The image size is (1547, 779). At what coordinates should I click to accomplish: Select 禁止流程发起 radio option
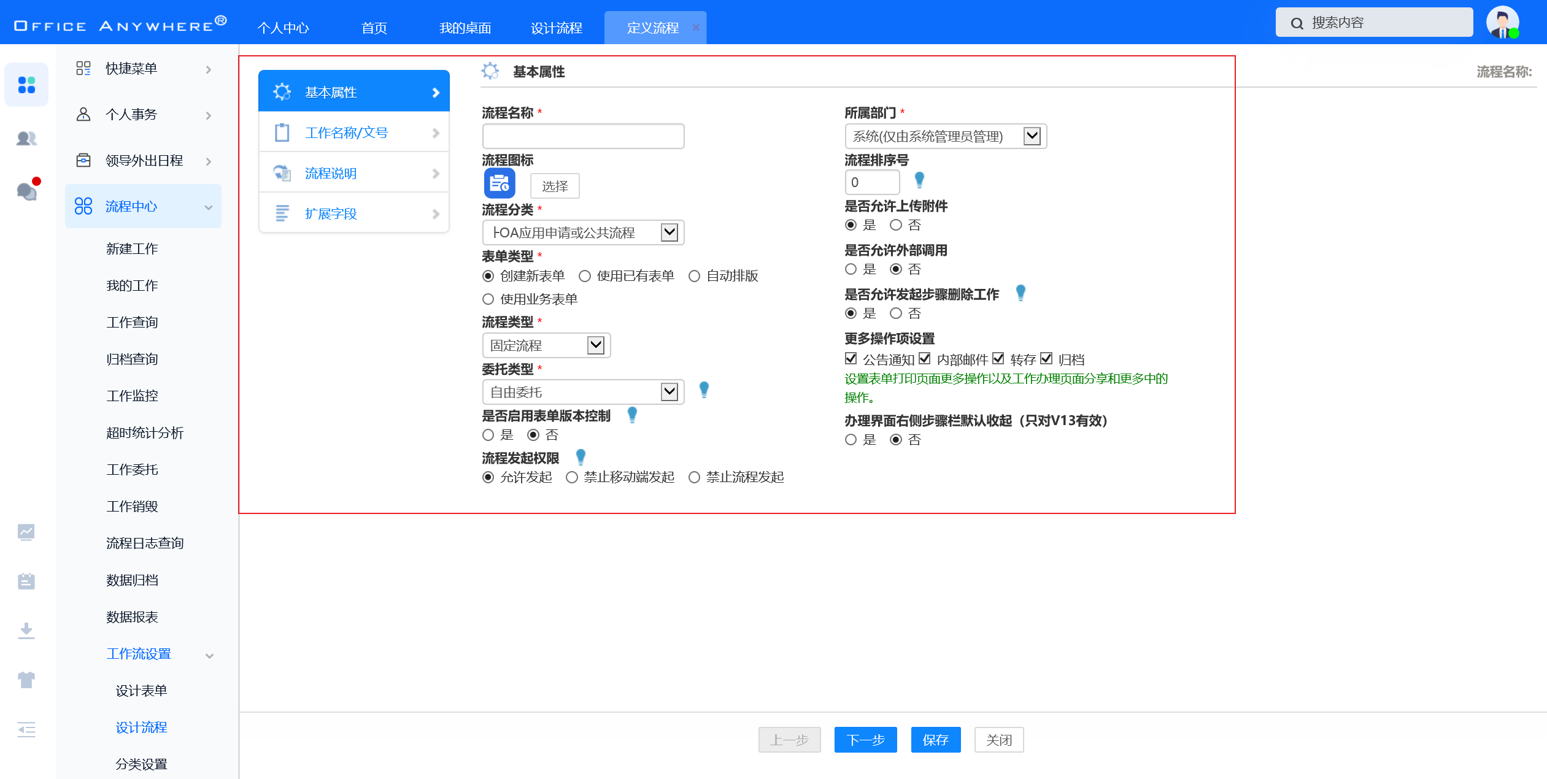coord(694,477)
